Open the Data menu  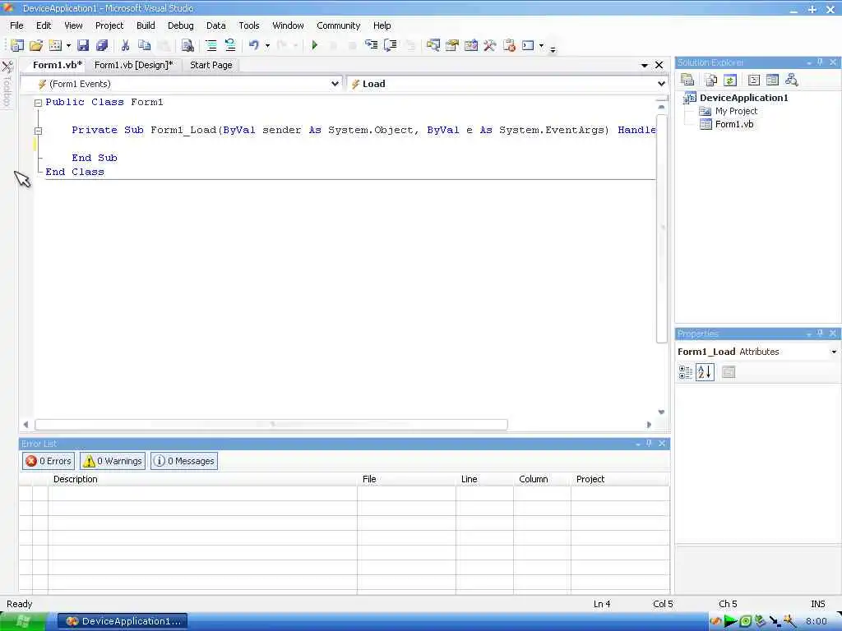click(x=216, y=25)
